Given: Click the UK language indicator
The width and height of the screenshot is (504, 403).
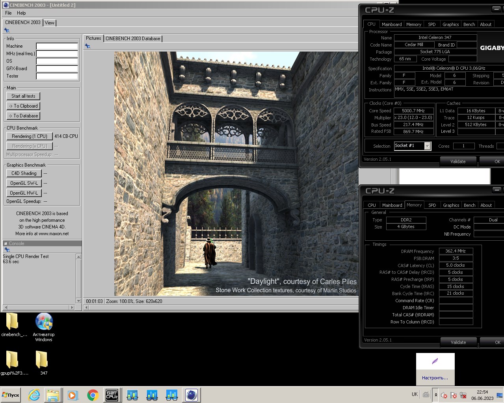Looking at the screenshot, I should point(415,394).
